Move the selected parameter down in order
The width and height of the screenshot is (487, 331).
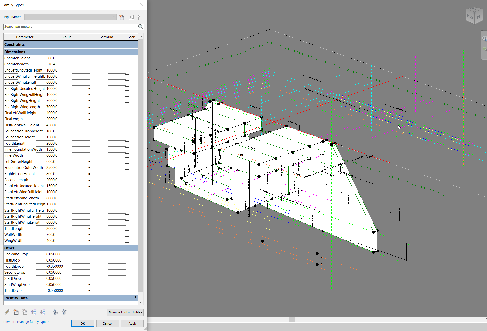coord(43,312)
